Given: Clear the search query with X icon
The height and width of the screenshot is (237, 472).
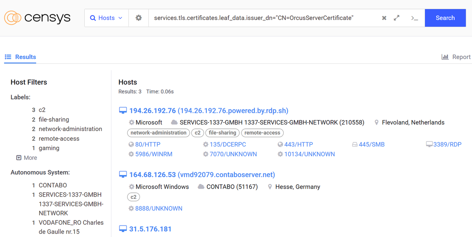Looking at the screenshot, I should coord(384,18).
